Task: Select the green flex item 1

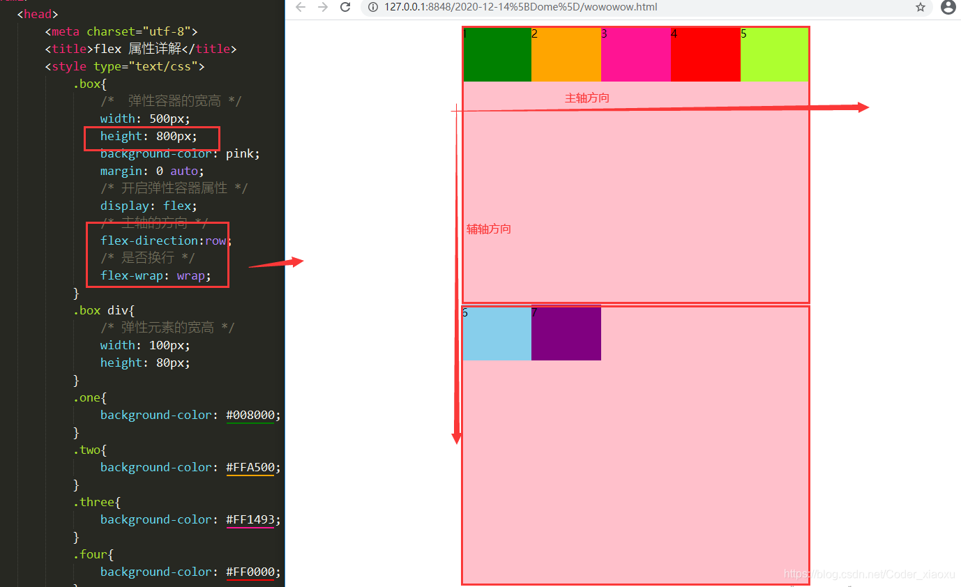Action: pyautogui.click(x=498, y=55)
